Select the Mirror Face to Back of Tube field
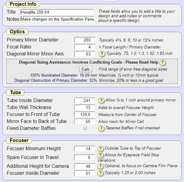Screen dimensions: 184x182 [x=85, y=121]
